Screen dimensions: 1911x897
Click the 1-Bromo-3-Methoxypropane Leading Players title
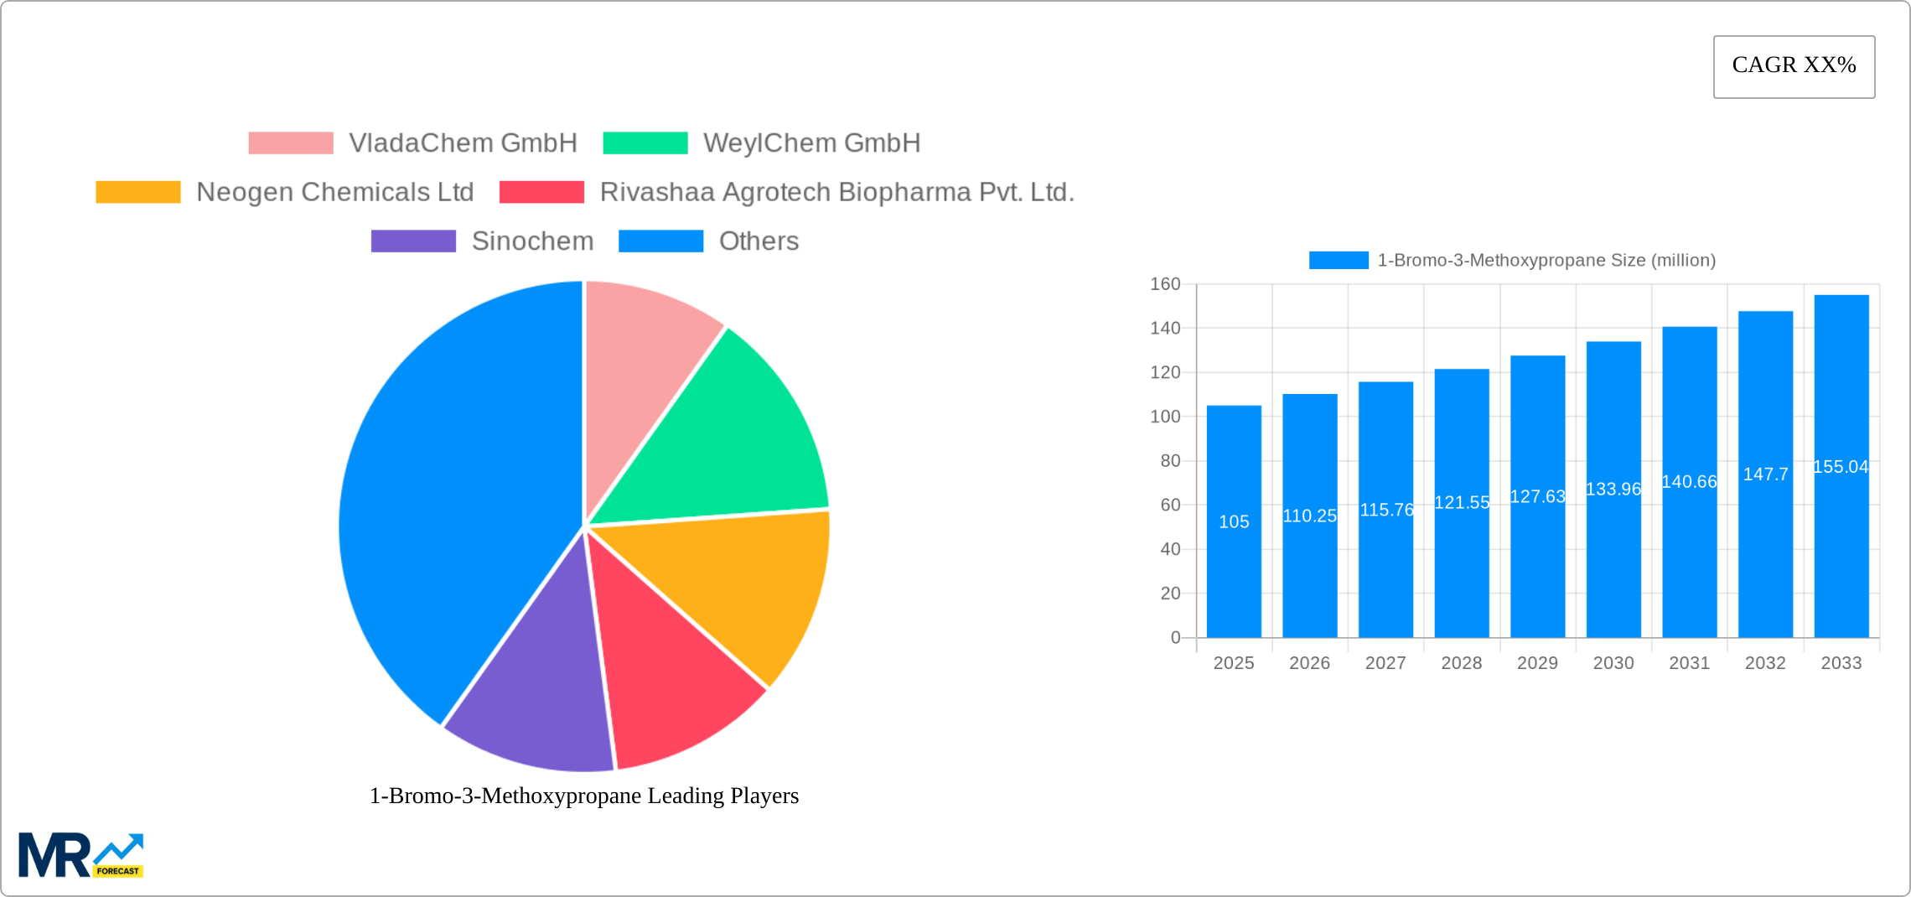584,796
